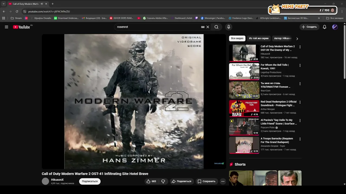Like the video with thumbs up
The height and width of the screenshot is (194, 346).
(151, 181)
